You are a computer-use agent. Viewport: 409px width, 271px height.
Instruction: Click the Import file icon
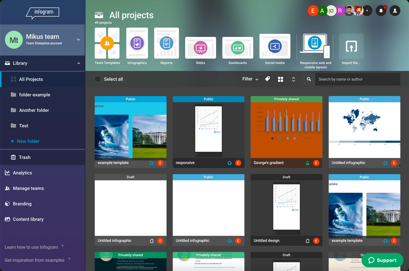pyautogui.click(x=351, y=46)
